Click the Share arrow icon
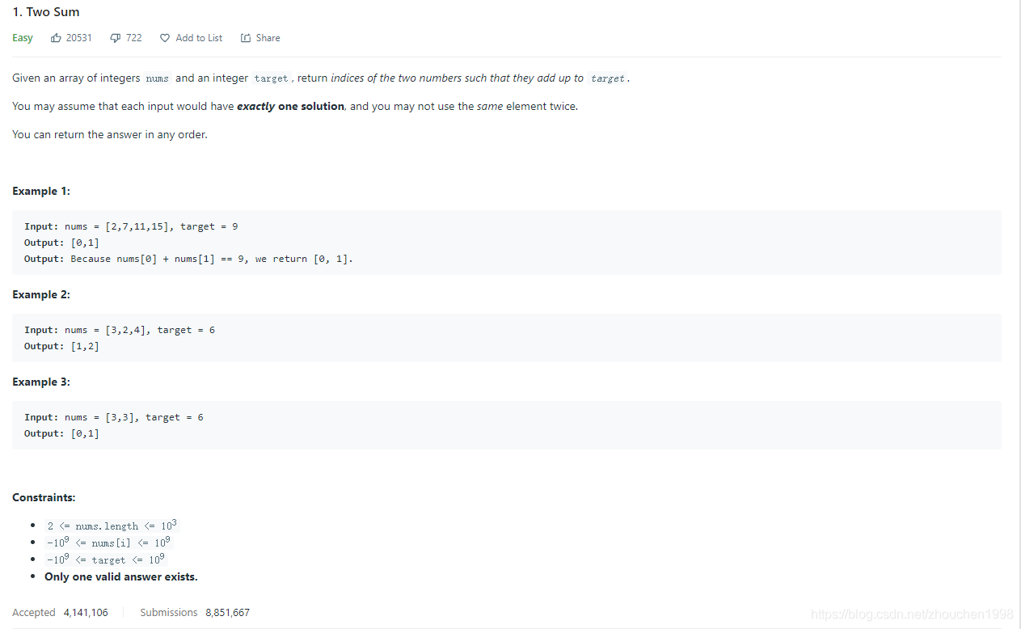 pos(246,38)
